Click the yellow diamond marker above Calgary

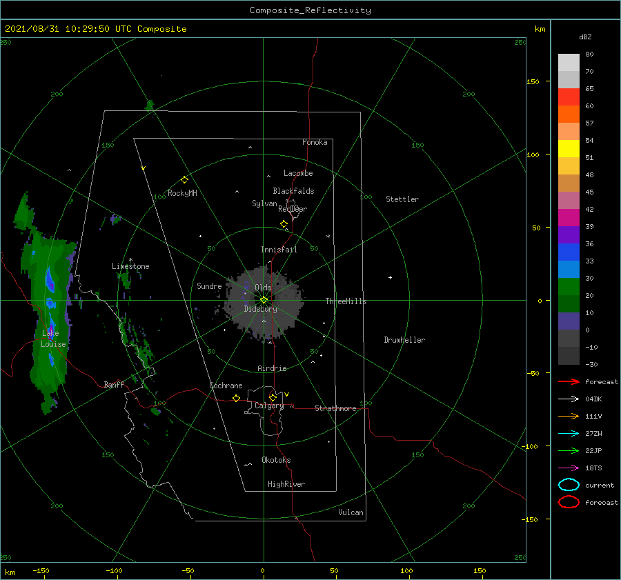point(273,397)
